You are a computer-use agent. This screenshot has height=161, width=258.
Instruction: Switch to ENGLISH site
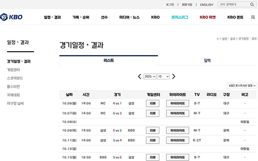point(206,5)
